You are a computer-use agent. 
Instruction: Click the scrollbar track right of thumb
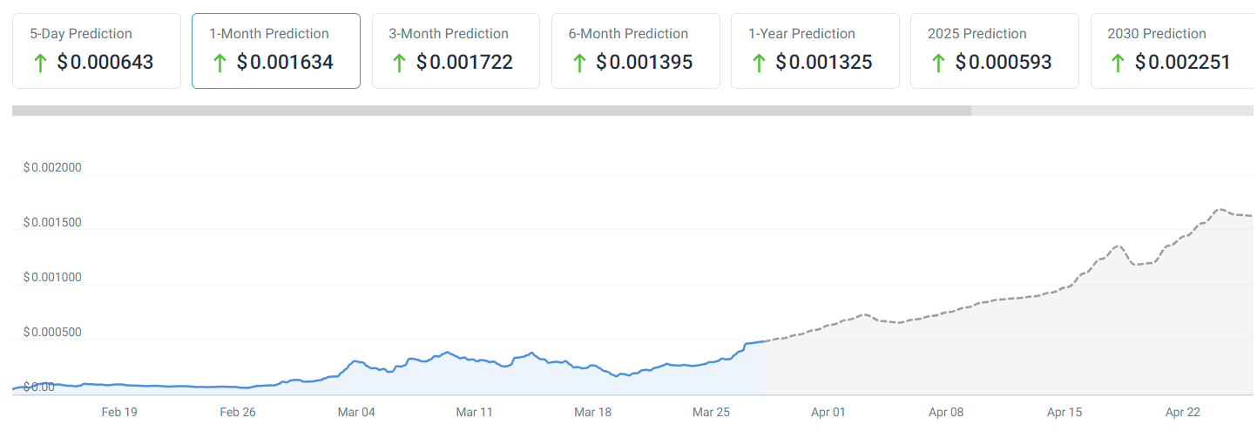[x=1112, y=111]
